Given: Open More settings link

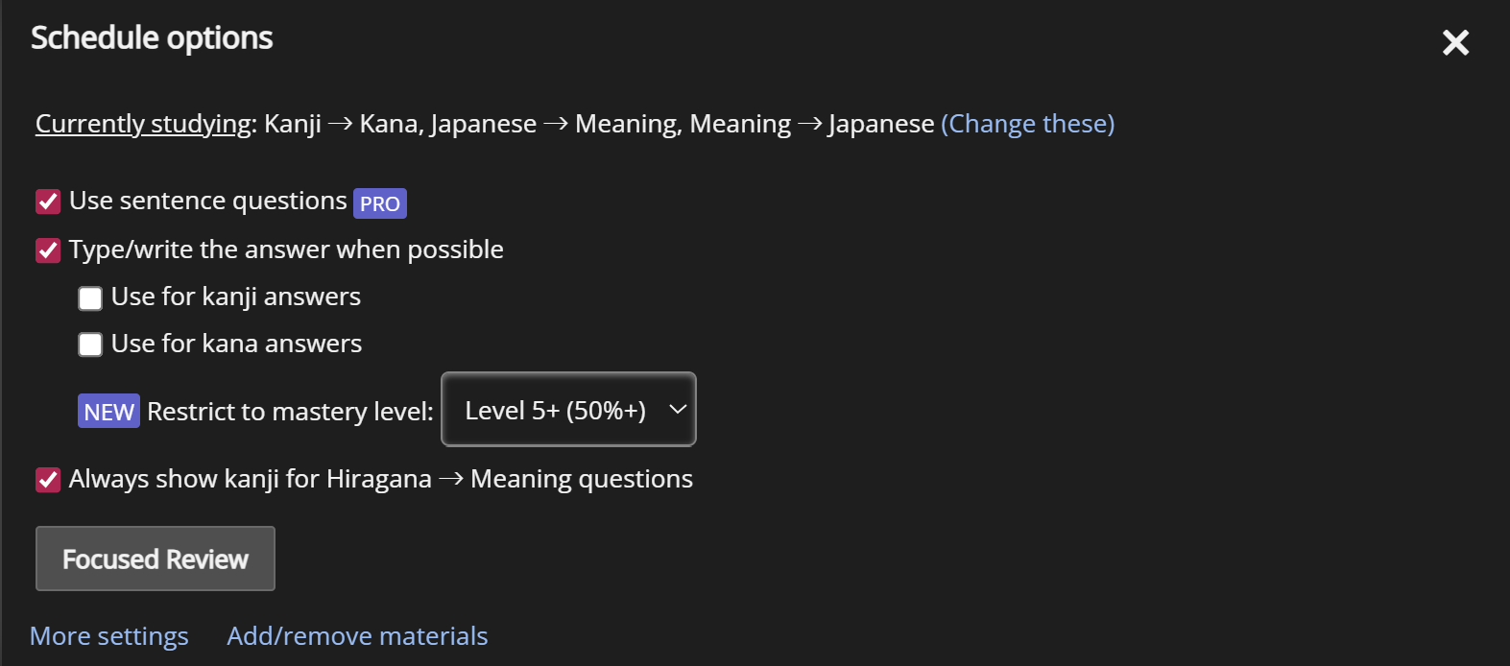Looking at the screenshot, I should point(109,636).
